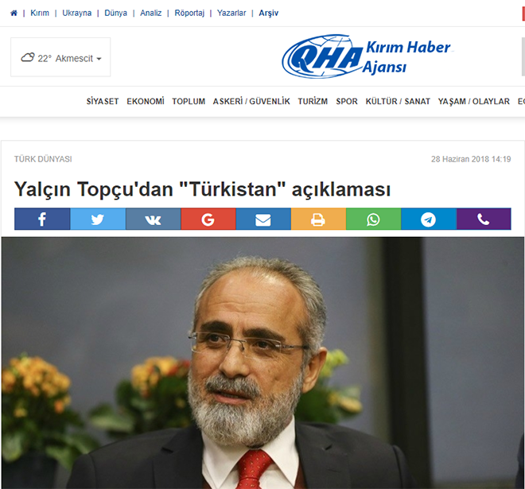The image size is (525, 489).
Task: Send article by email envelope icon
Action: (263, 219)
